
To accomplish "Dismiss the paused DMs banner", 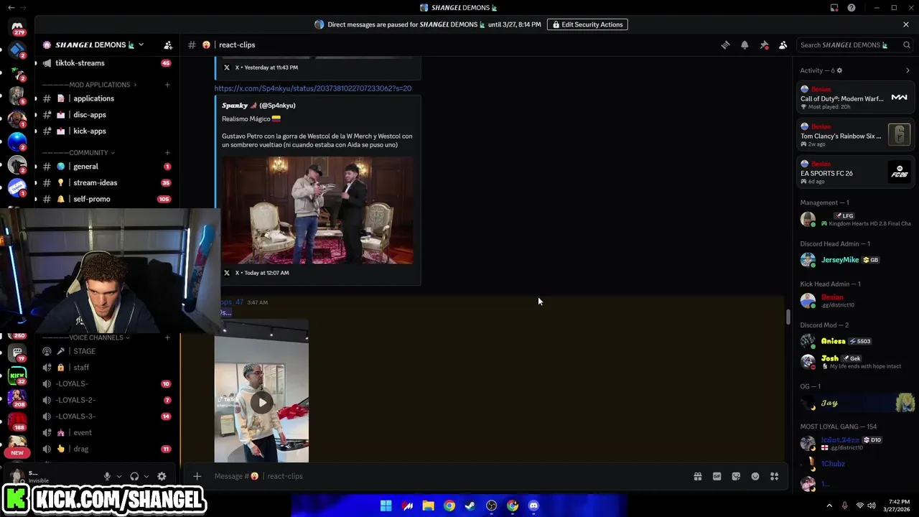I will 906,24.
